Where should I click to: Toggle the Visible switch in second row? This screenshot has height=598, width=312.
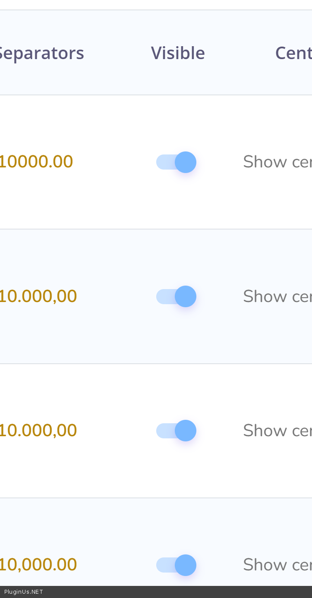pos(176,296)
